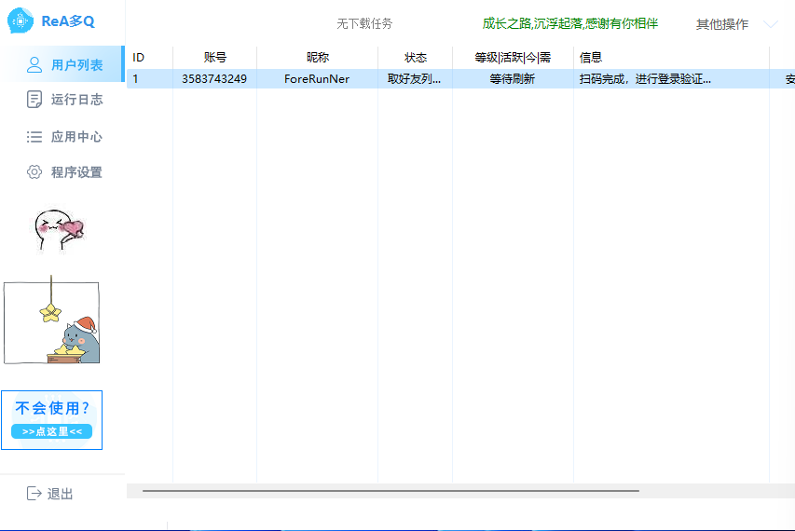Expand the 其他操作 dropdown chevron
This screenshot has height=531, width=795.
(x=770, y=24)
